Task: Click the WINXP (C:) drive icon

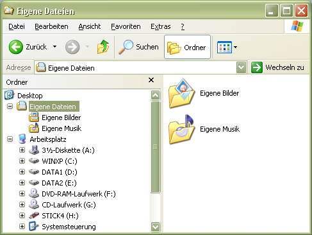Action: [x=34, y=161]
